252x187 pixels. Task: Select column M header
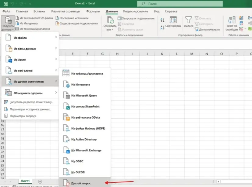pos(192,54)
